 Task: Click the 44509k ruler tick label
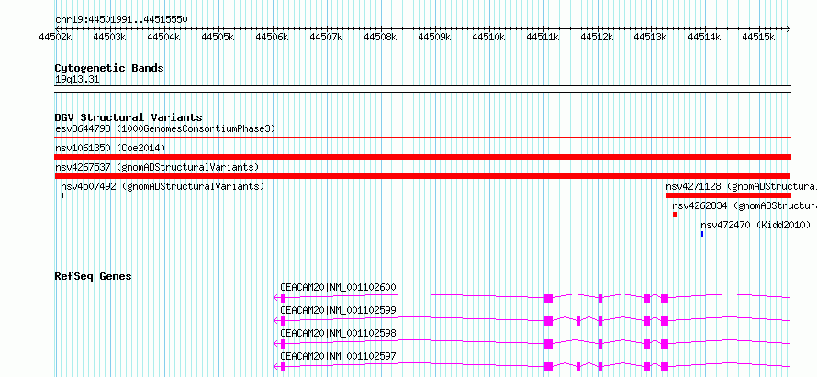point(434,38)
